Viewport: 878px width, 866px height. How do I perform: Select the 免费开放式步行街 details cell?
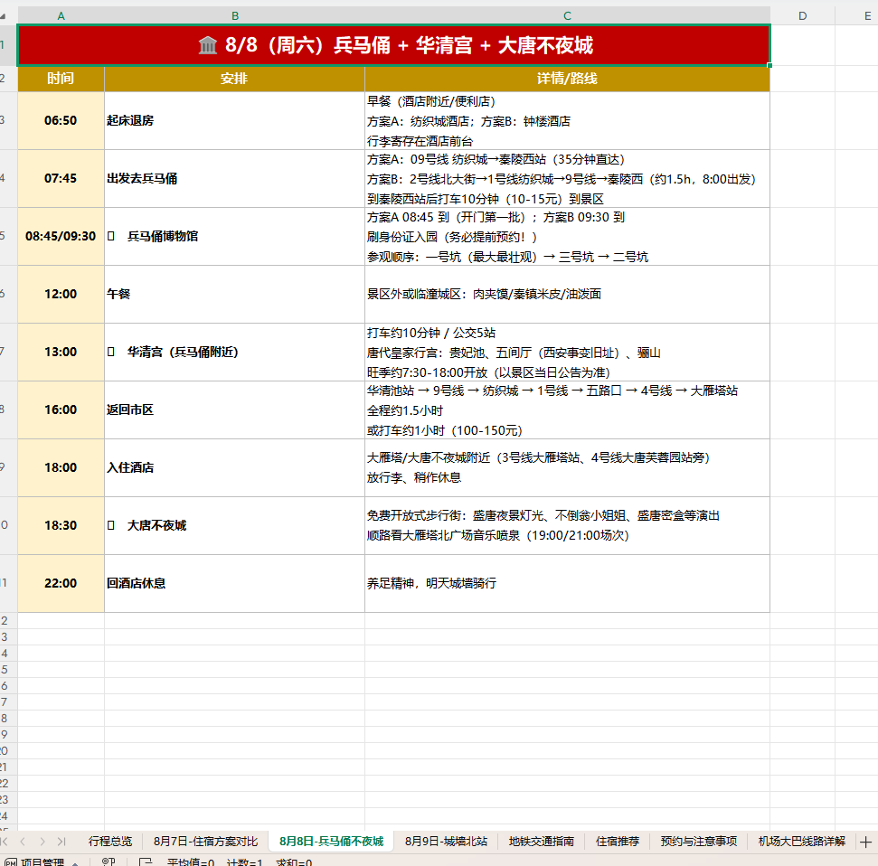pos(567,525)
